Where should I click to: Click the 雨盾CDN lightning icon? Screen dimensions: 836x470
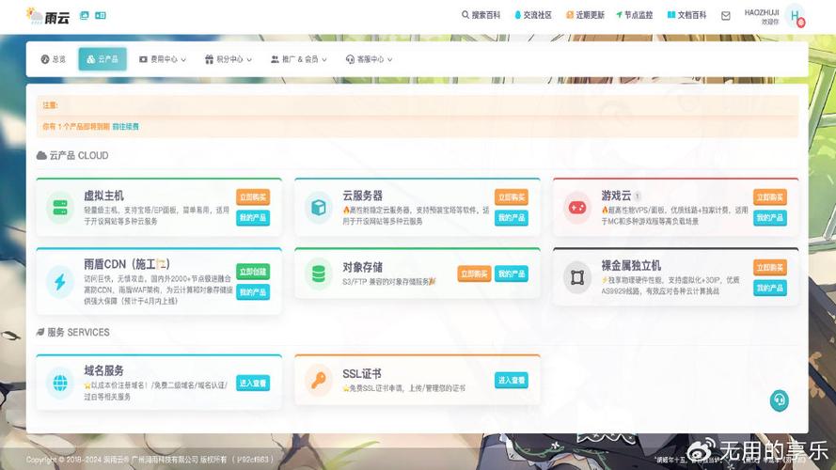click(60, 281)
